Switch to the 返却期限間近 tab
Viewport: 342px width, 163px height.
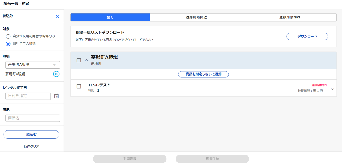pos(196,17)
